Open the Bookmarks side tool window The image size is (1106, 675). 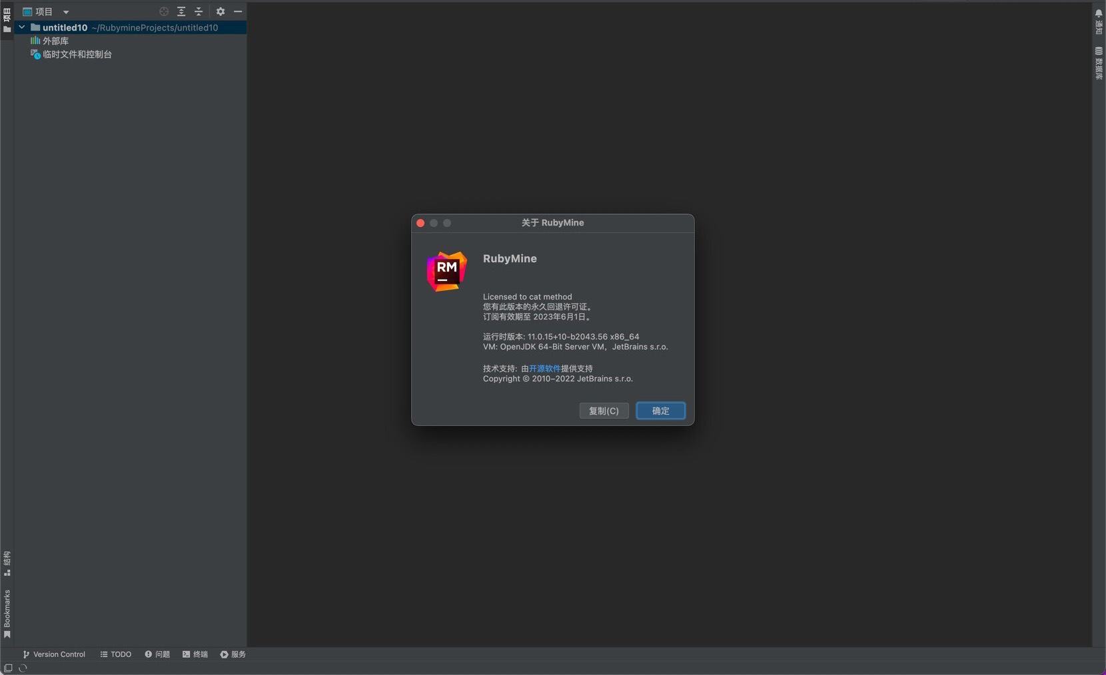click(x=7, y=614)
